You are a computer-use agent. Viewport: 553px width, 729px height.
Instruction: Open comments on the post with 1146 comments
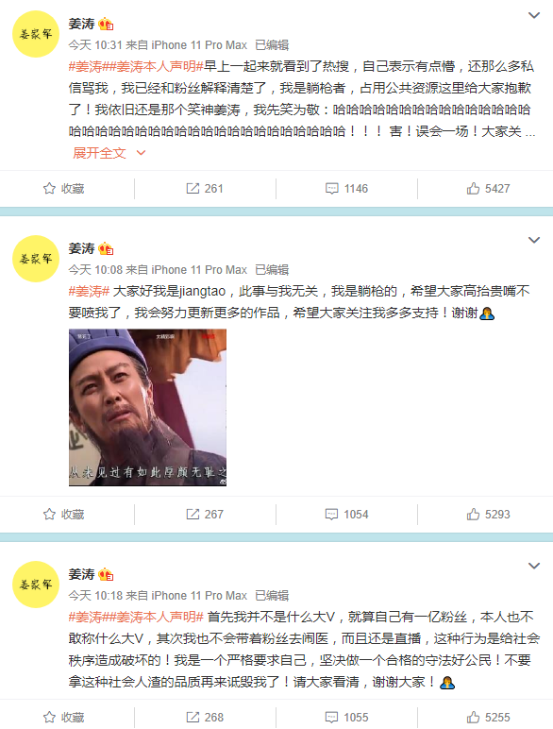346,188
